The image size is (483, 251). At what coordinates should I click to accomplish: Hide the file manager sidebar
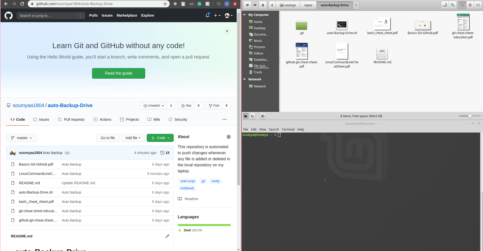click(x=263, y=116)
